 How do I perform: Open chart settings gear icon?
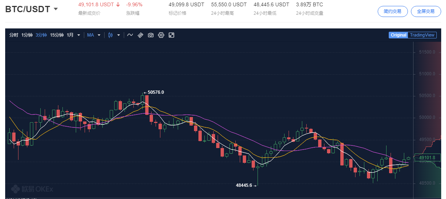[161, 35]
